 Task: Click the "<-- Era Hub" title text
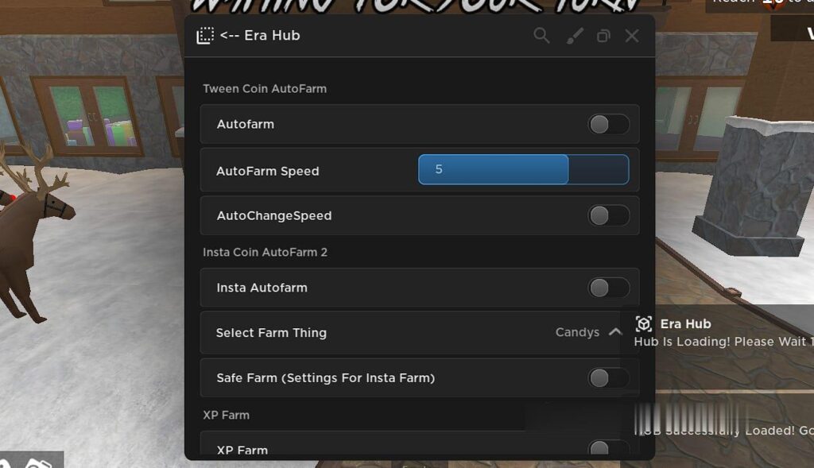coord(260,36)
